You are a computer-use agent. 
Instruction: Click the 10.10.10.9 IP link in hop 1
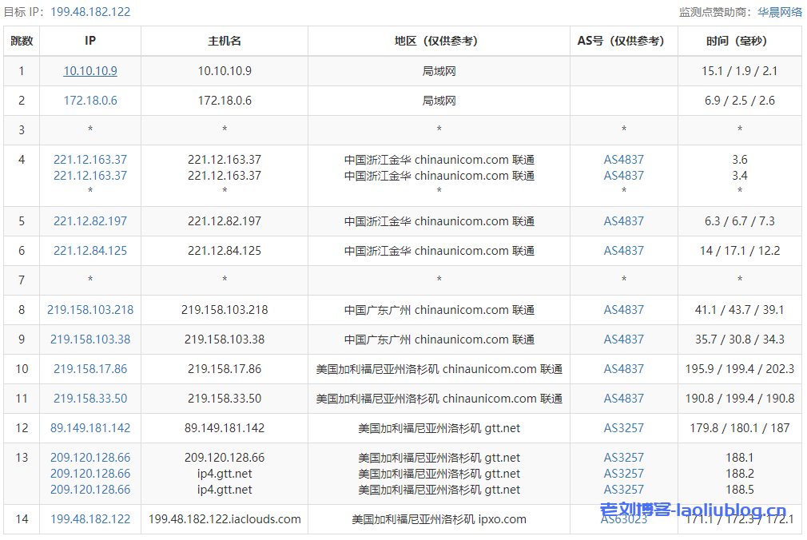[90, 71]
